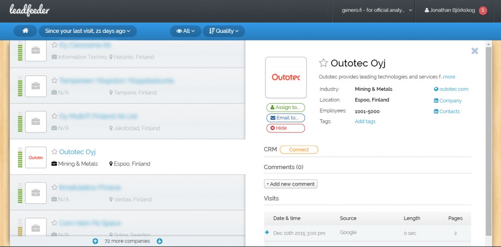
Task: Click the 'Assign to...' button
Action: pos(285,107)
